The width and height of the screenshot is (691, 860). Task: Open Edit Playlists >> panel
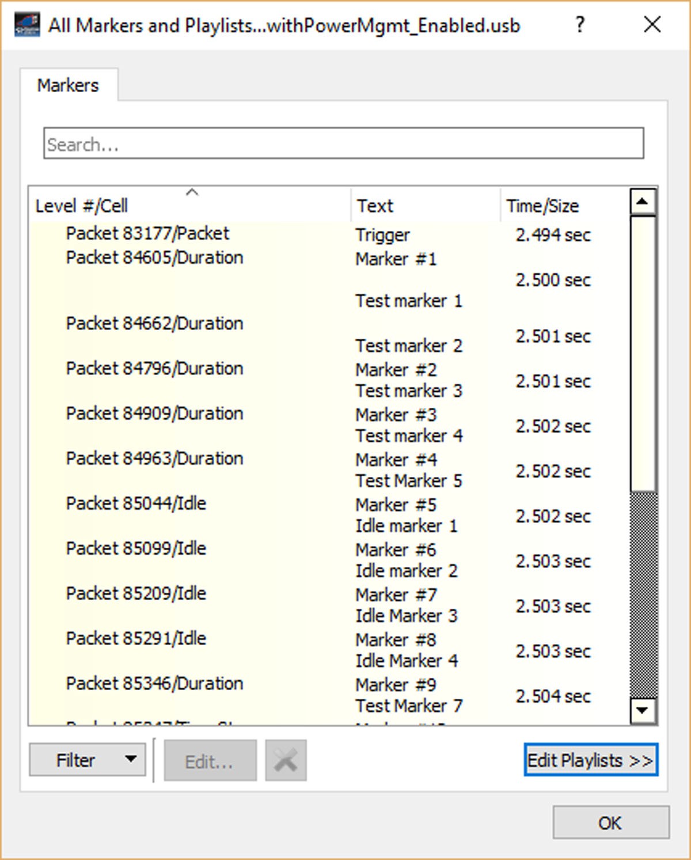point(591,760)
